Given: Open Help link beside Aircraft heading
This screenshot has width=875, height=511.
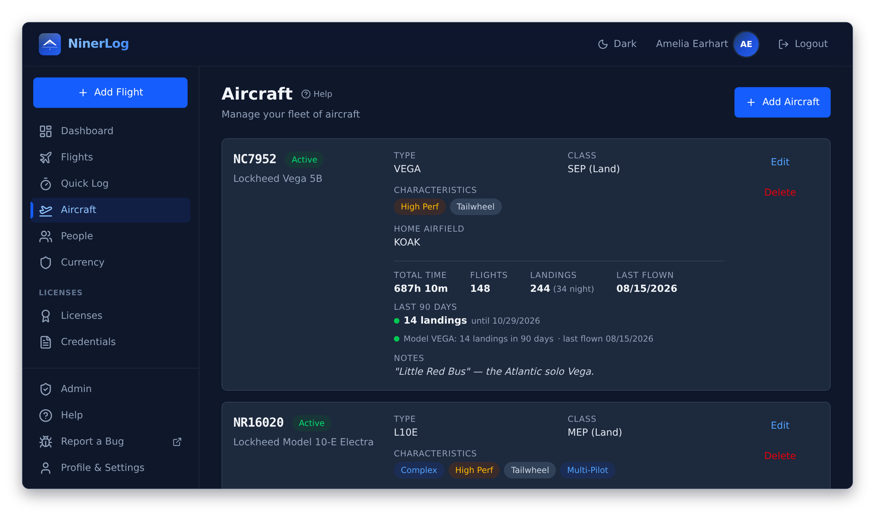Looking at the screenshot, I should click(x=317, y=94).
